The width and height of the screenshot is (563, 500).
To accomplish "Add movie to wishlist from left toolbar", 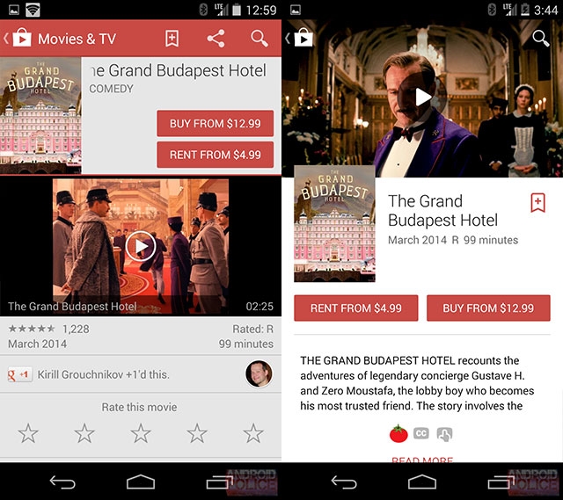I will pos(172,39).
